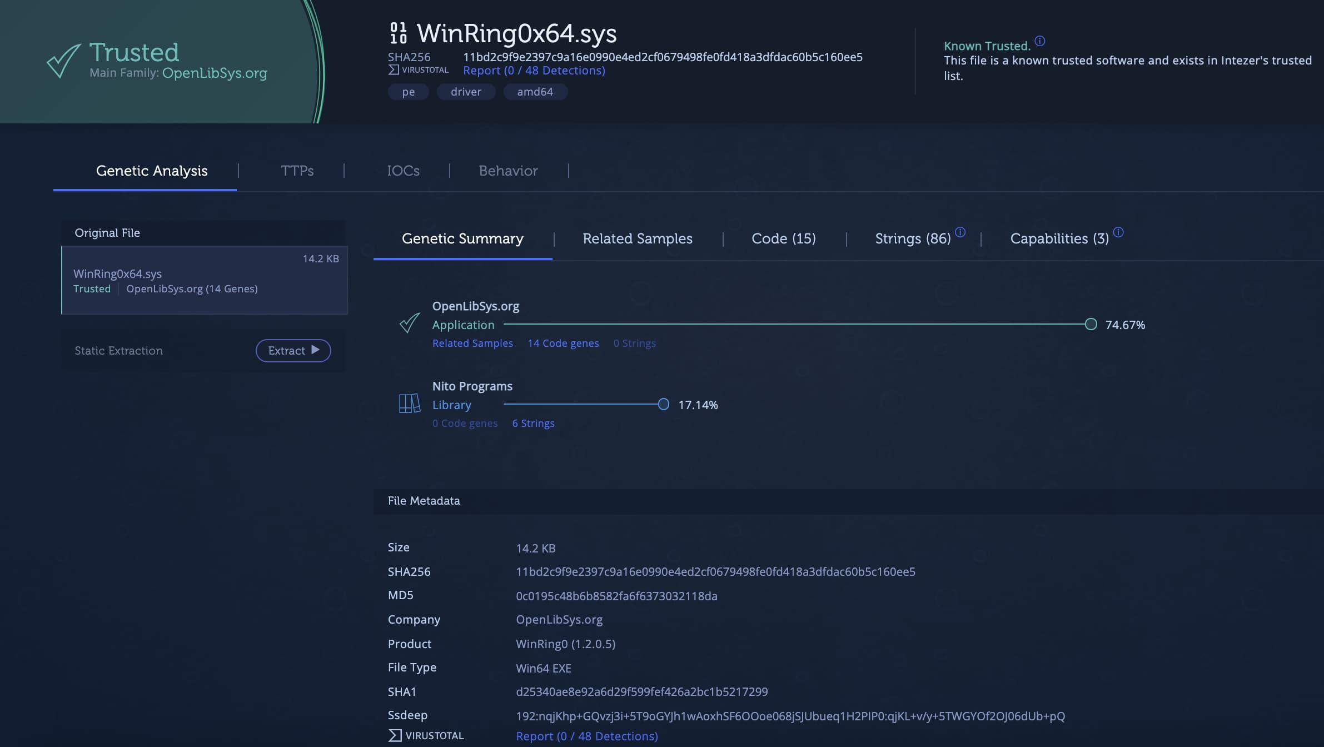Viewport: 1324px width, 747px height.
Task: Open the IOCs tab
Action: click(x=403, y=171)
